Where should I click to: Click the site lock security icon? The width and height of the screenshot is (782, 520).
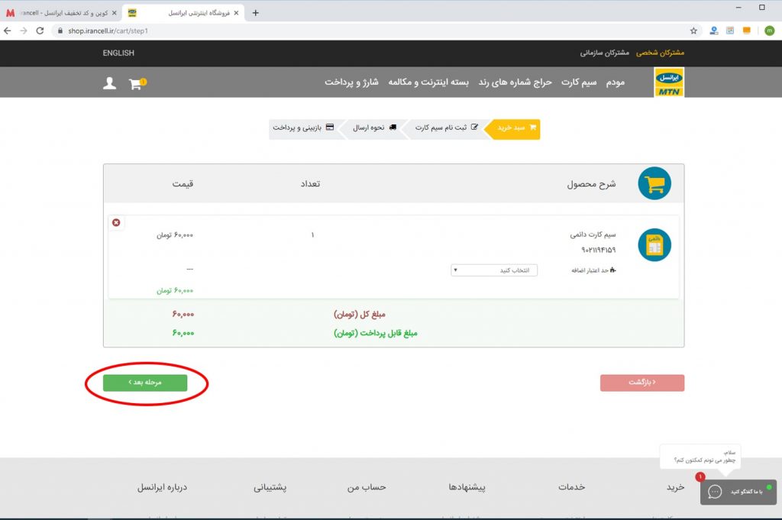pos(60,31)
